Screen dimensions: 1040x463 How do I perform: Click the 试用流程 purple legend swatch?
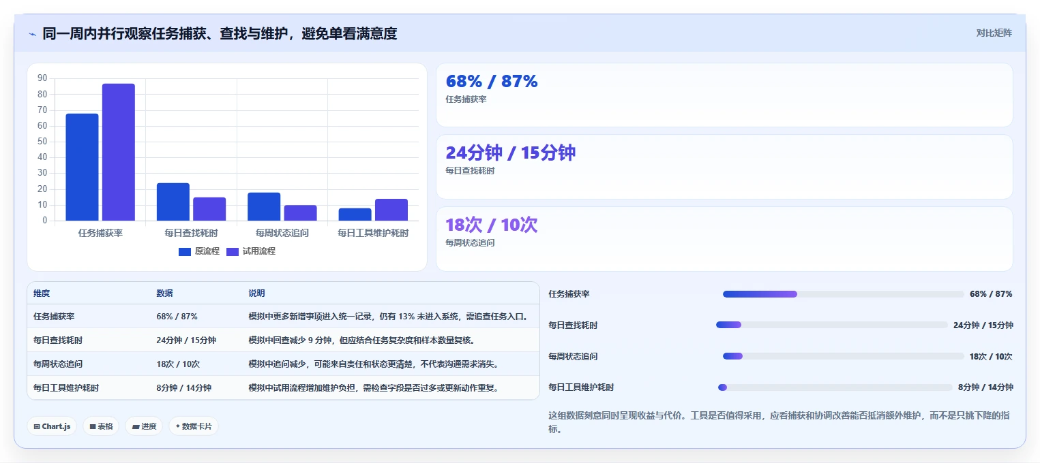(233, 251)
